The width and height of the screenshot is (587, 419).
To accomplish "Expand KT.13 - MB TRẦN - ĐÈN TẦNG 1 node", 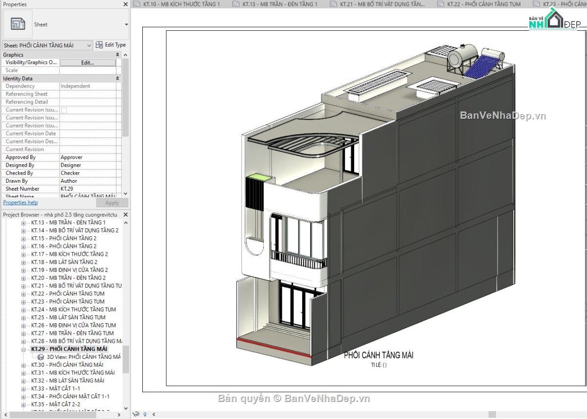I will 23,223.
